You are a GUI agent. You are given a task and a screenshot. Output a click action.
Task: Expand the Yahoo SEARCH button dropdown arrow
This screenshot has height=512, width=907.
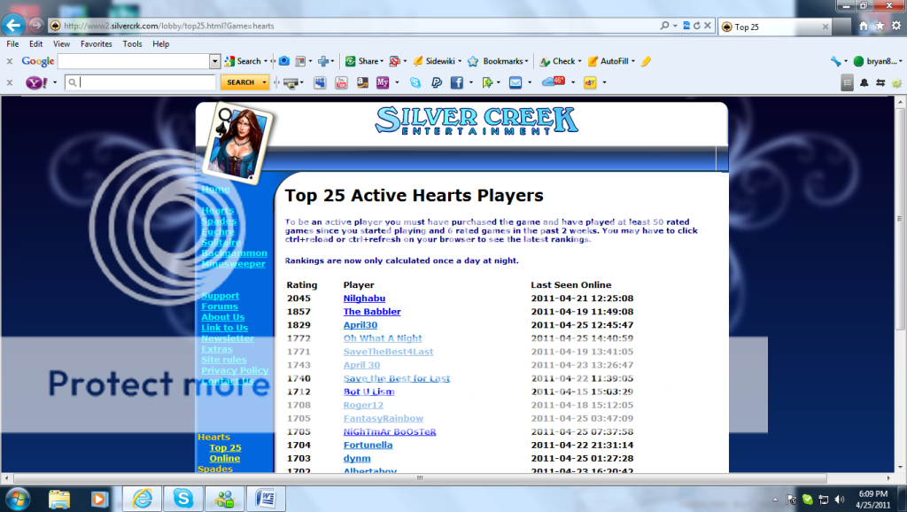[264, 82]
